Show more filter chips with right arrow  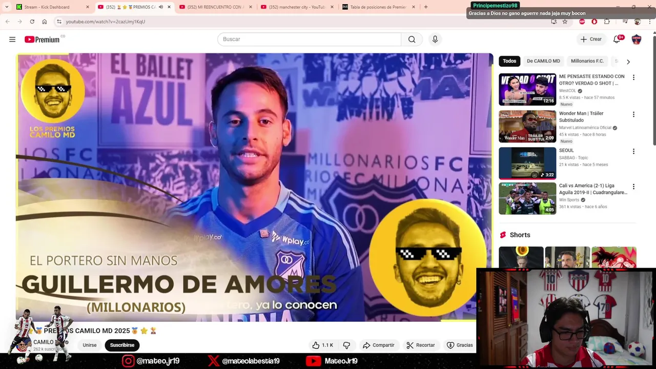628,61
